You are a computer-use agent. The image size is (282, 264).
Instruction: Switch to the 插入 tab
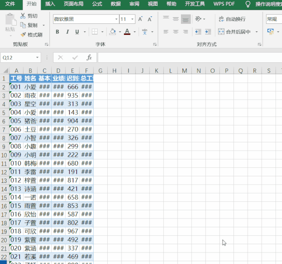50,4
